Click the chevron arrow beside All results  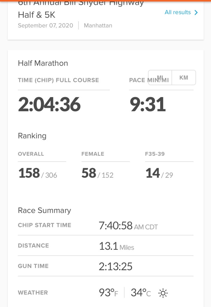click(x=196, y=13)
